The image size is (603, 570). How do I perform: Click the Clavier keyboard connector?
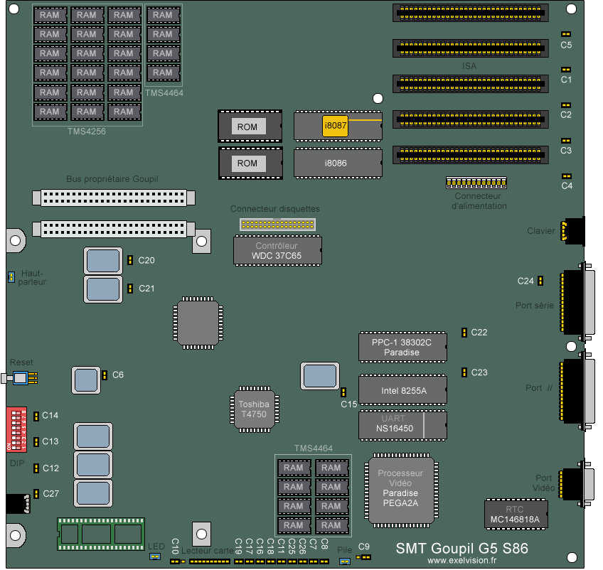point(572,231)
